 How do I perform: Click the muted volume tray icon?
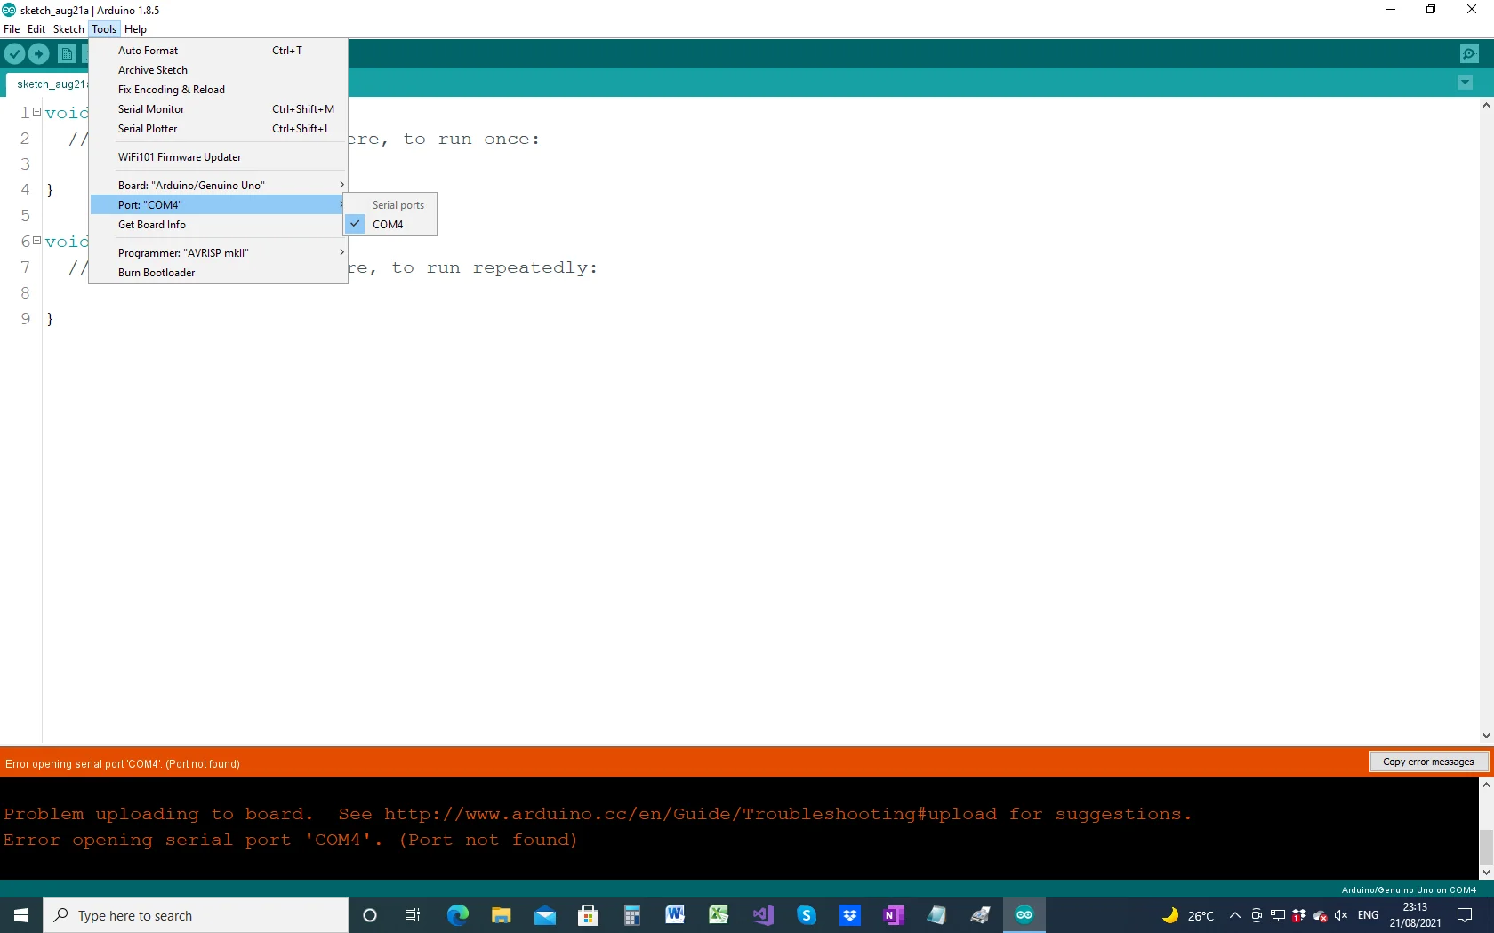pyautogui.click(x=1341, y=915)
